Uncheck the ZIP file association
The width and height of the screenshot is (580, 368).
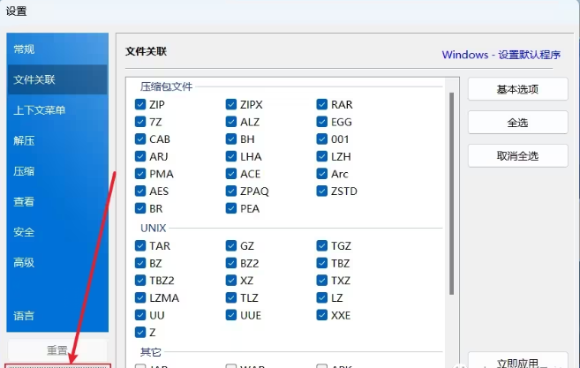pyautogui.click(x=140, y=104)
